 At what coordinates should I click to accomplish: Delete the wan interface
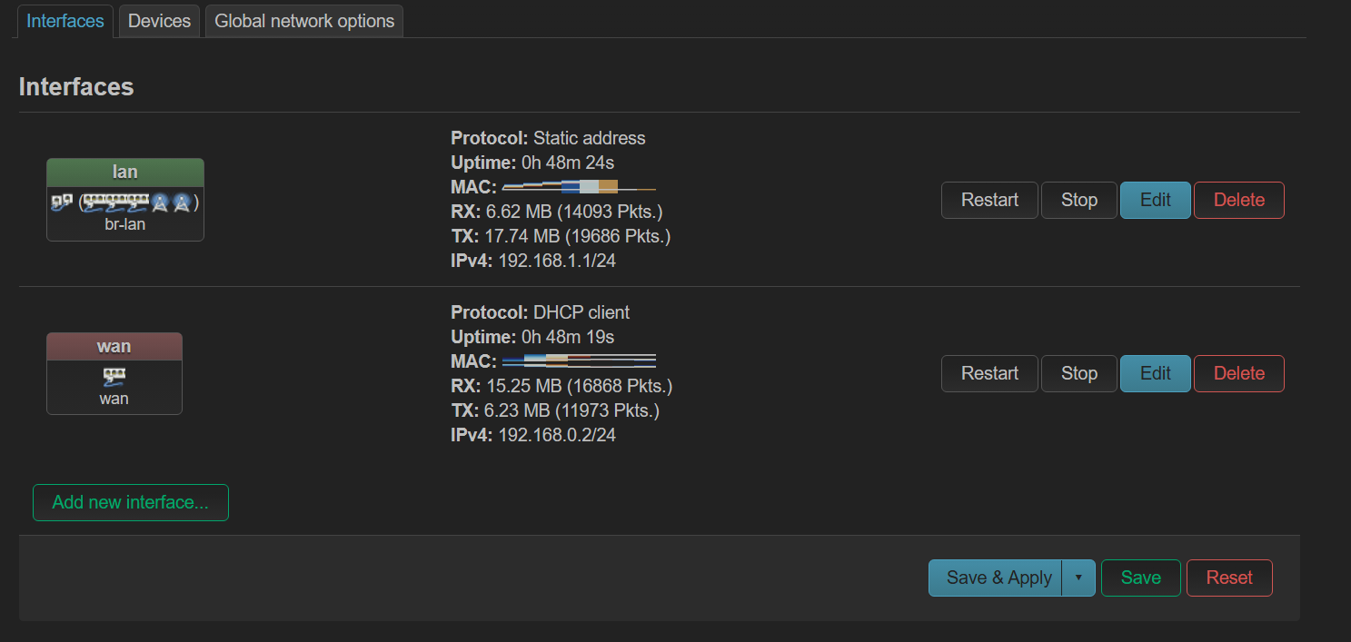(1238, 373)
